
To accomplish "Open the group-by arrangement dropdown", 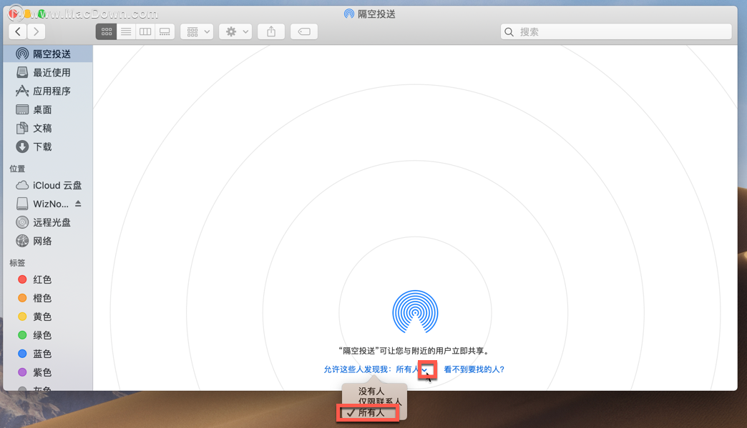I will click(x=197, y=32).
